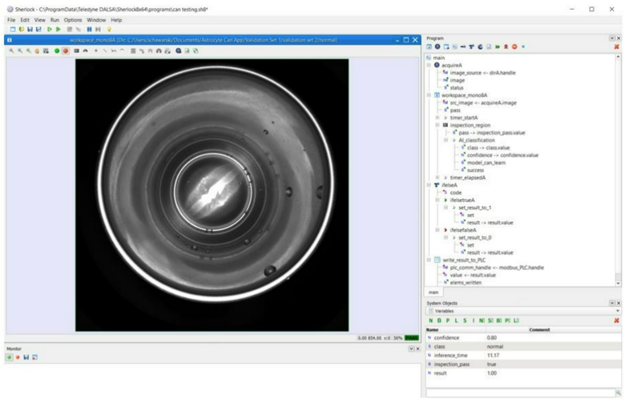Open the Edit menu

tap(25, 20)
